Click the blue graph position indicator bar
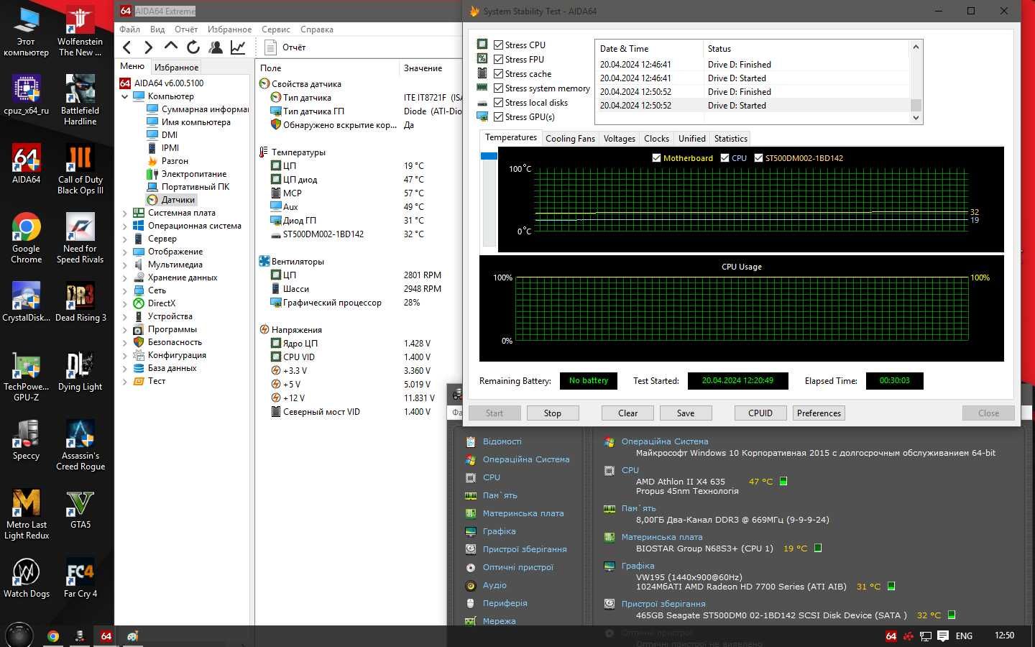Viewport: 1035px width, 647px height. (489, 156)
